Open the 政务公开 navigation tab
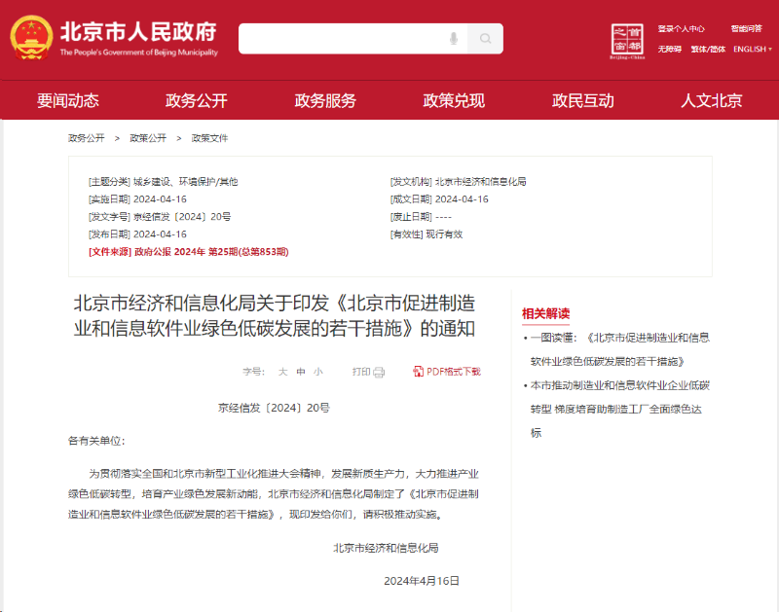 coord(196,100)
